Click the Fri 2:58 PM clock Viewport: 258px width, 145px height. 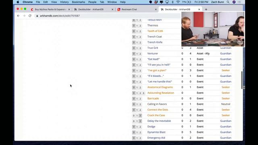point(201,2)
